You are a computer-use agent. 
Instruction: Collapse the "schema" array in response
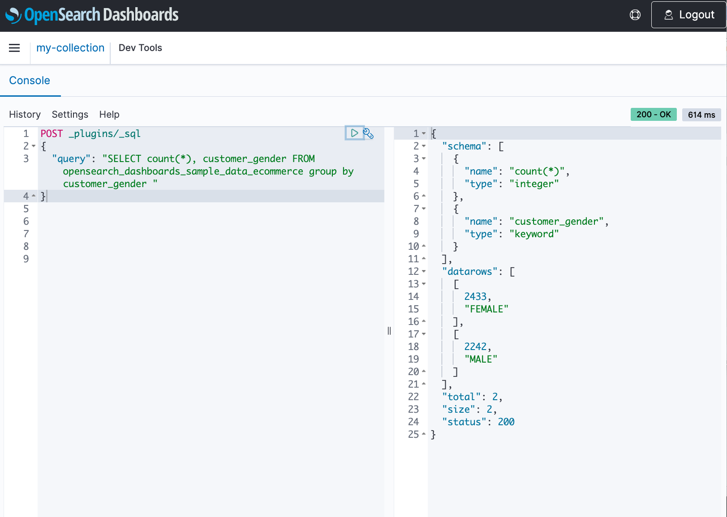click(x=424, y=146)
